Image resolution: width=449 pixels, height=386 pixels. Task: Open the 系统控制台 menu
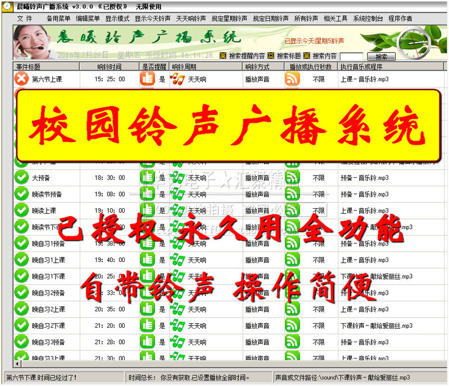point(368,19)
